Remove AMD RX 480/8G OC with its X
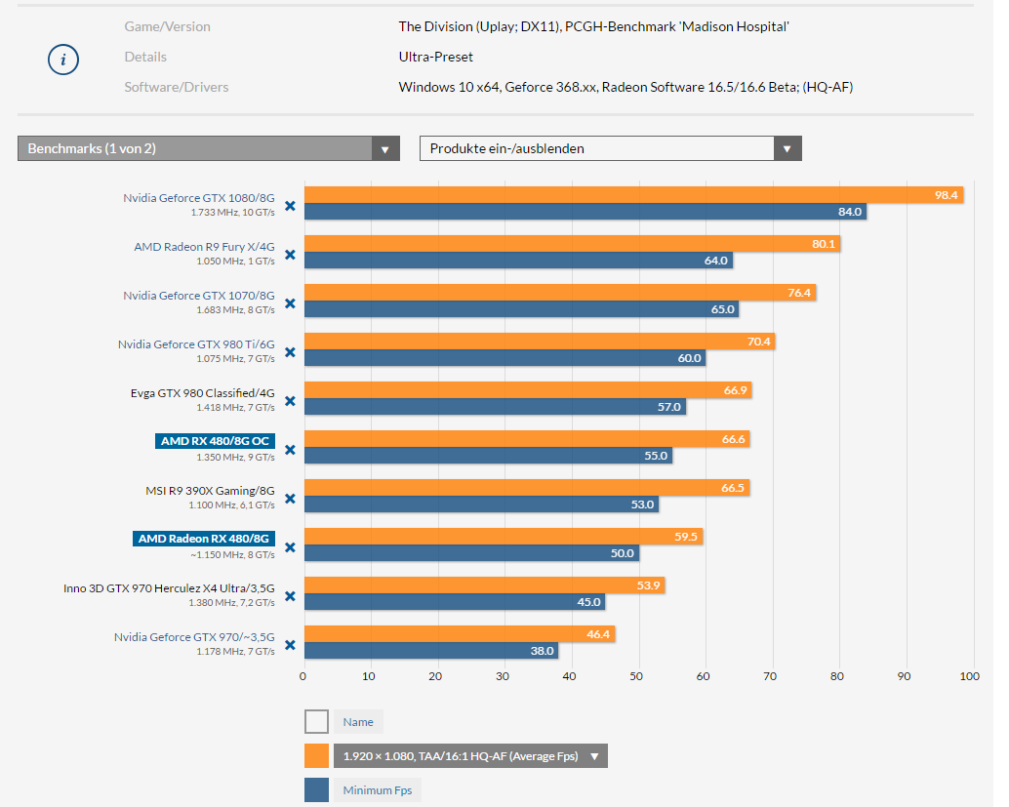Viewport: 1009px width, 807px height. (x=290, y=451)
